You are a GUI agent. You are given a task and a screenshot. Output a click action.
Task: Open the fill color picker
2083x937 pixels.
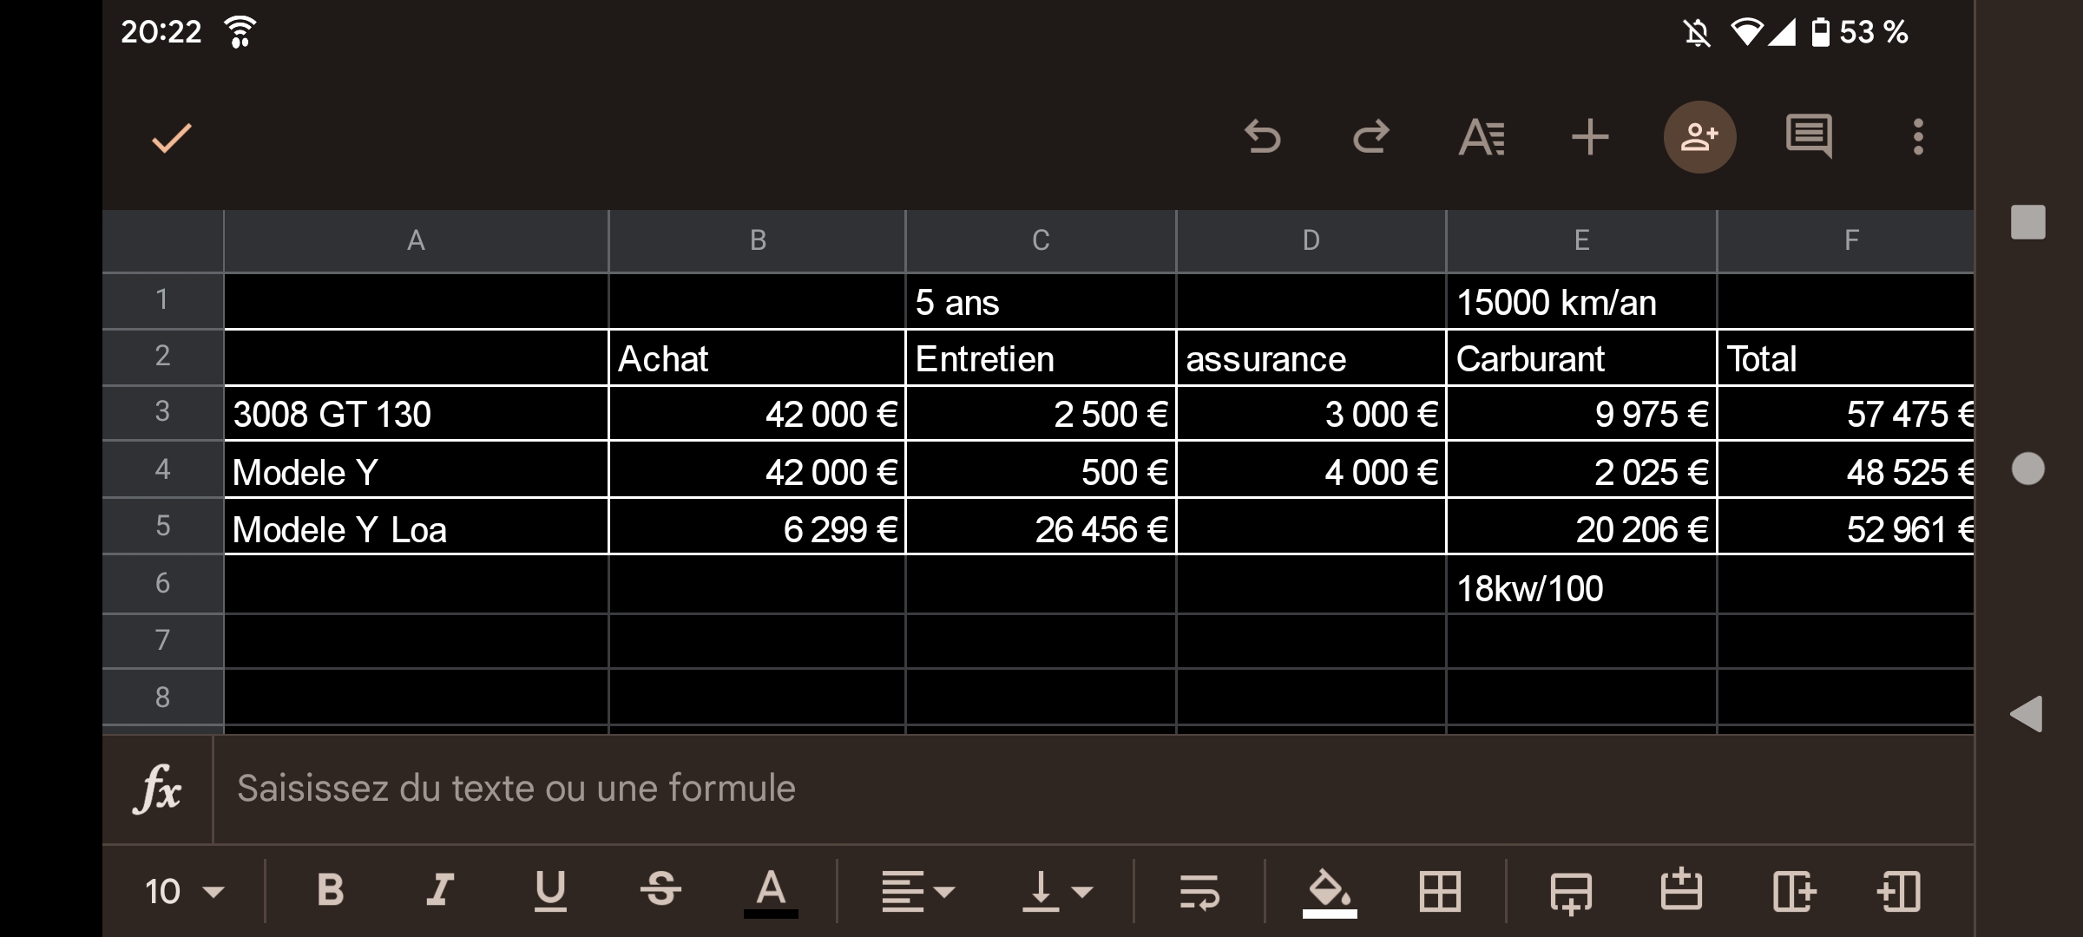coord(1329,891)
